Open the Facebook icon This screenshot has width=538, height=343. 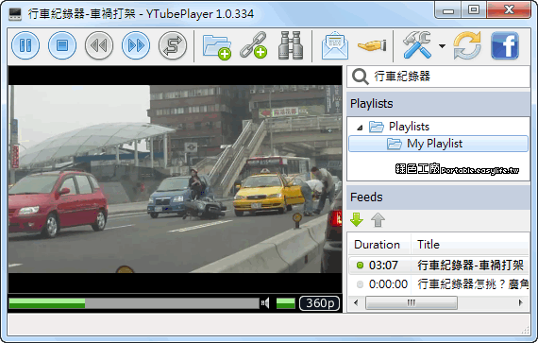click(x=505, y=45)
